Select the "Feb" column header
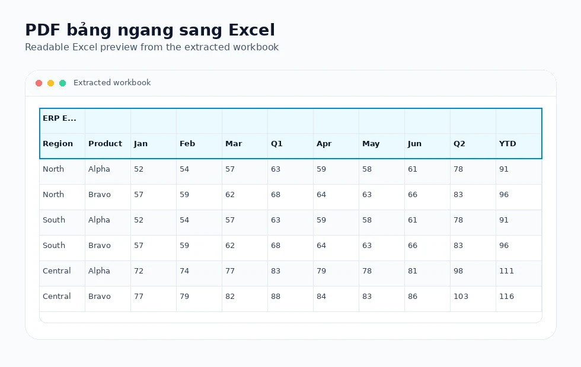 click(199, 146)
